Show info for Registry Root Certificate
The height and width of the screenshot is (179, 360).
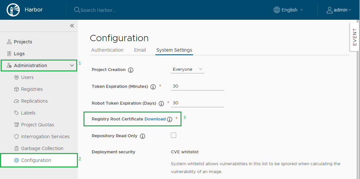(169, 119)
